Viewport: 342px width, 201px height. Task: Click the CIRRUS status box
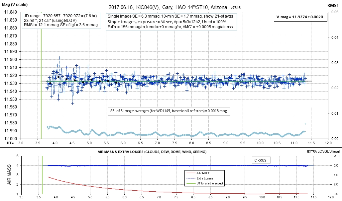(x=262, y=160)
